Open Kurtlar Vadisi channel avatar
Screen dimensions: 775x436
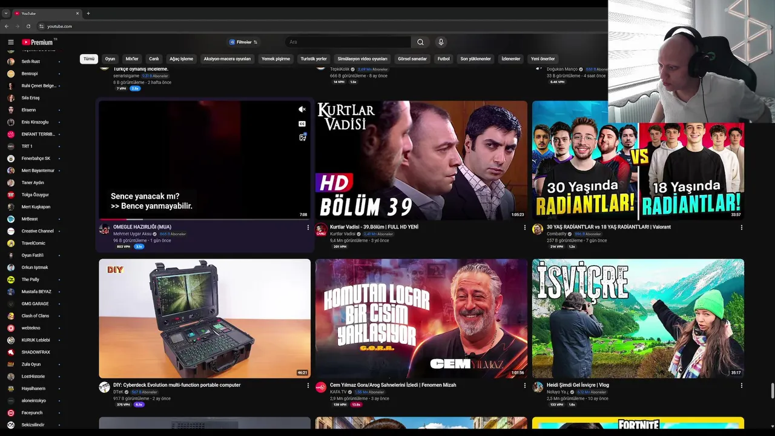(x=321, y=230)
